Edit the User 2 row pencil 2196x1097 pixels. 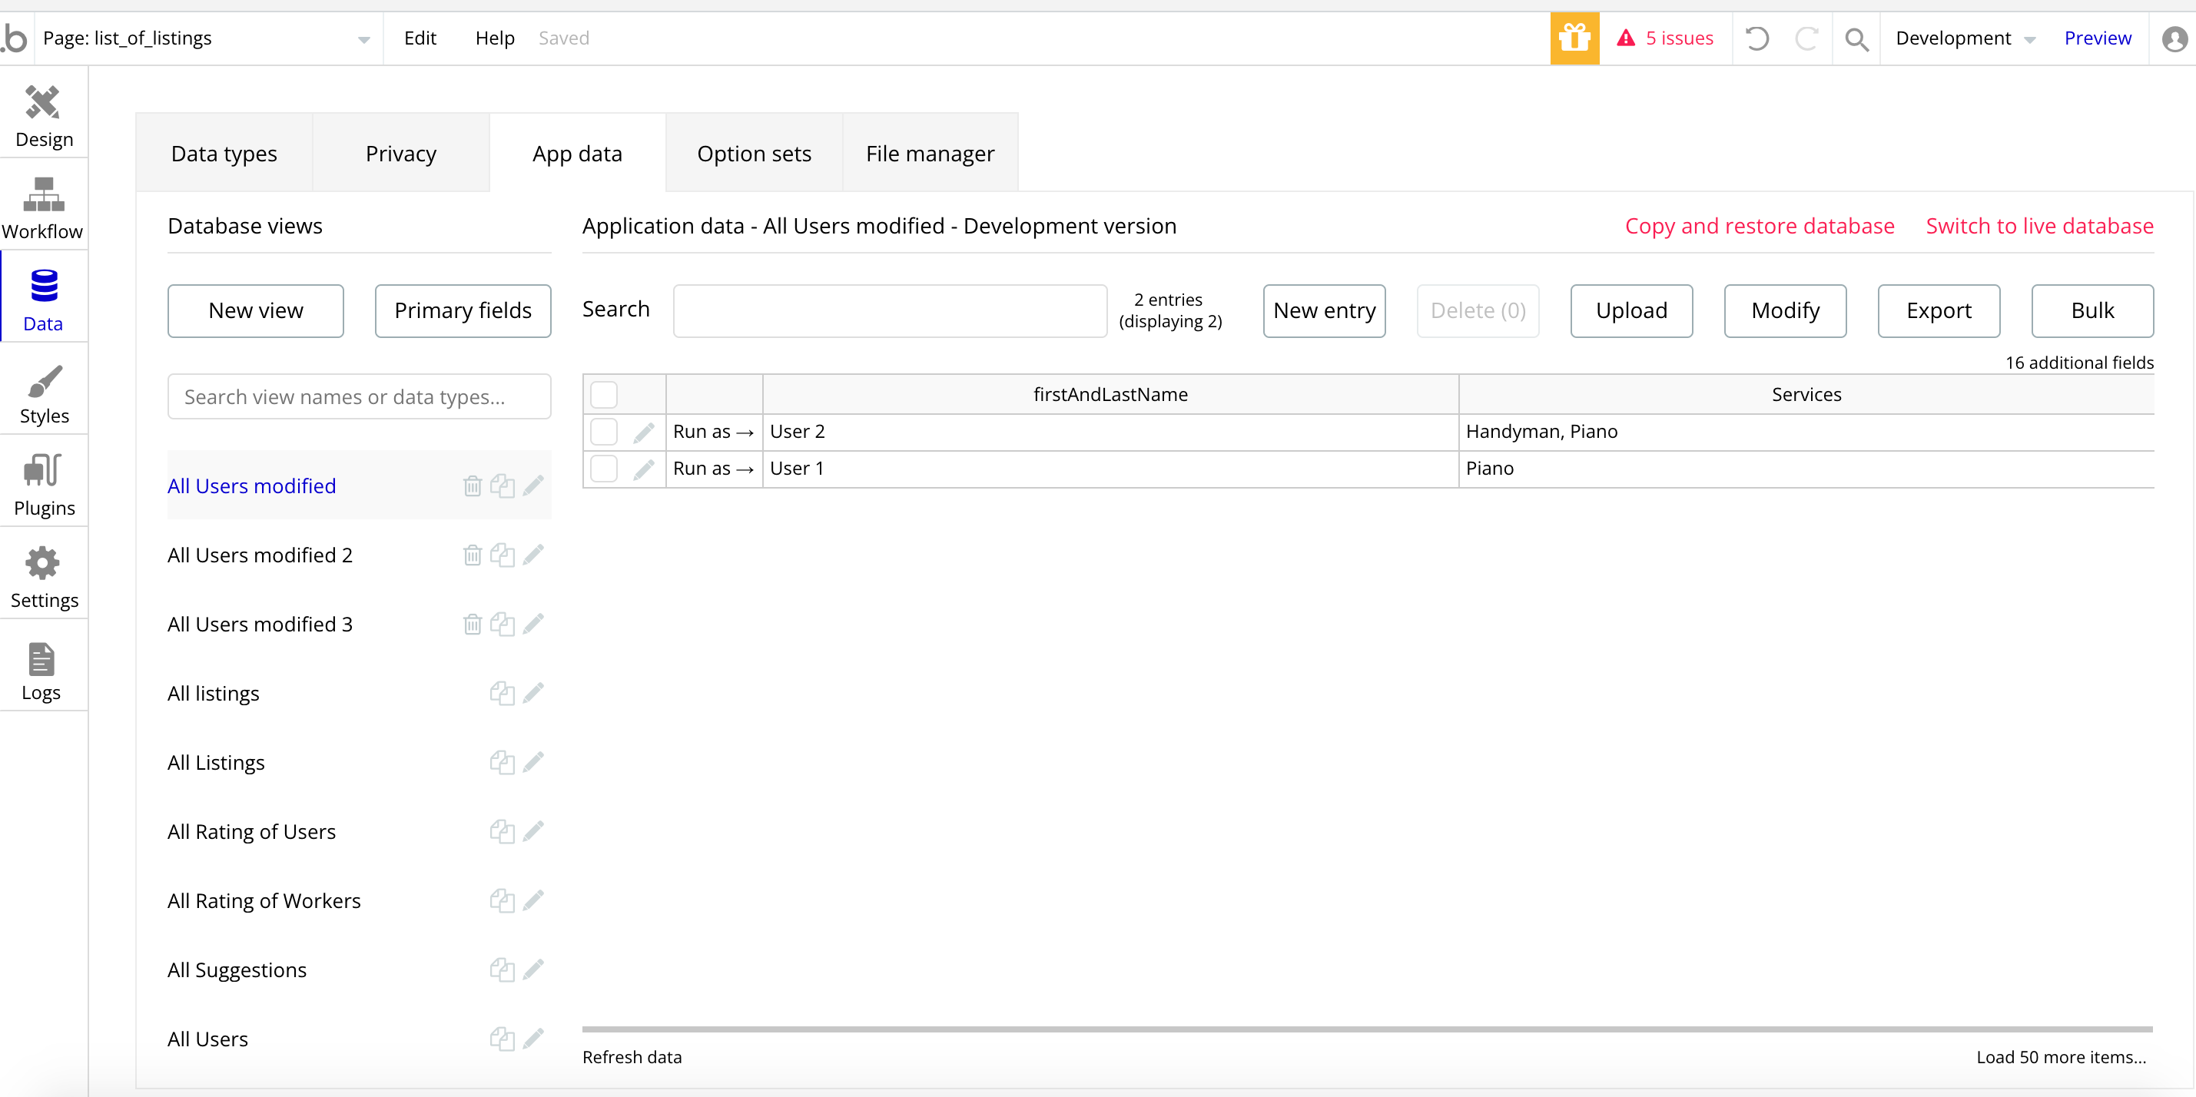(644, 433)
